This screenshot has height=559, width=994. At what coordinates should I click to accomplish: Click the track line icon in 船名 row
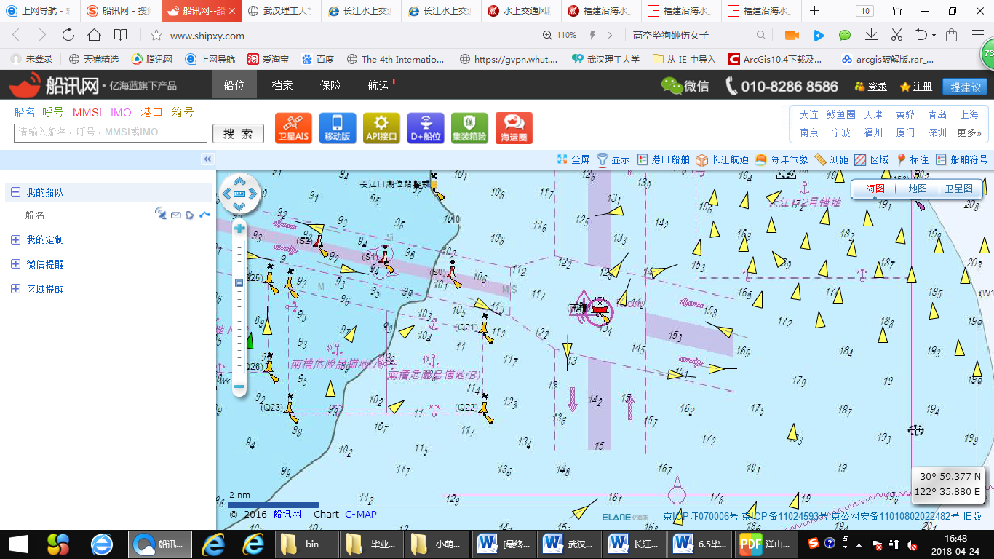point(204,215)
